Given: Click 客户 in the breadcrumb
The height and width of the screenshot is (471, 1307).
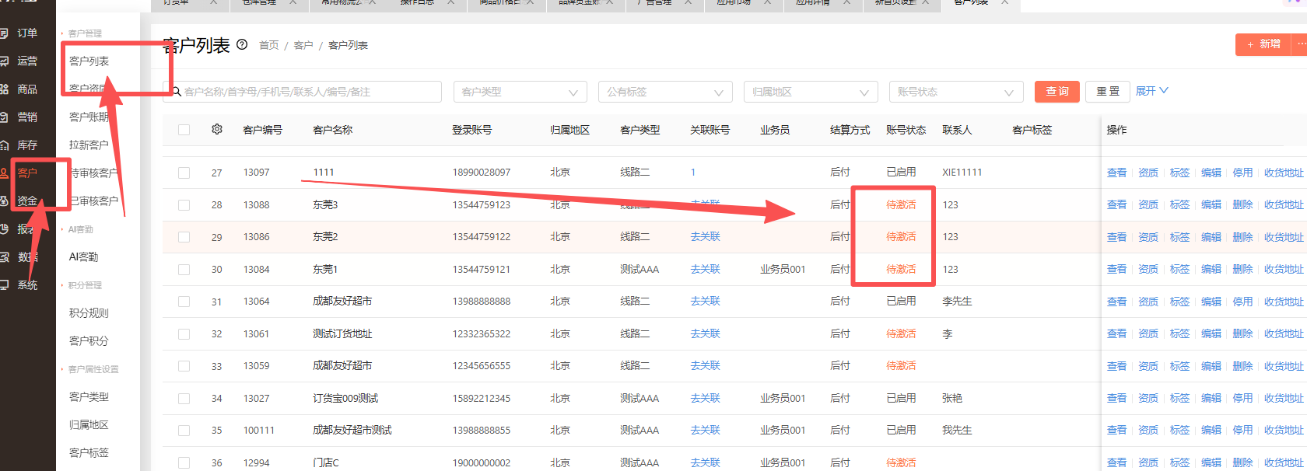Looking at the screenshot, I should (x=303, y=45).
